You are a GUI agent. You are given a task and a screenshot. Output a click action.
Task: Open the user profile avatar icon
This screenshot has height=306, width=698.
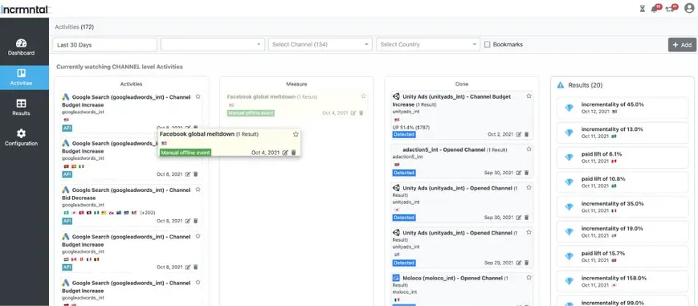pyautogui.click(x=689, y=9)
